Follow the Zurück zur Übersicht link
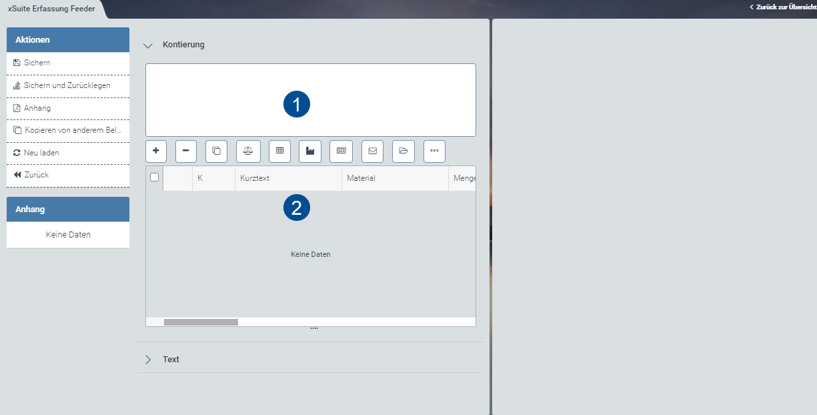 coord(785,7)
